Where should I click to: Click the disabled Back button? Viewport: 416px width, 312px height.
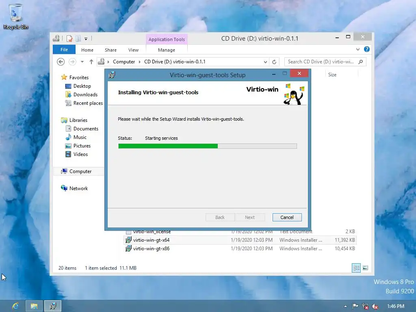[x=220, y=217]
